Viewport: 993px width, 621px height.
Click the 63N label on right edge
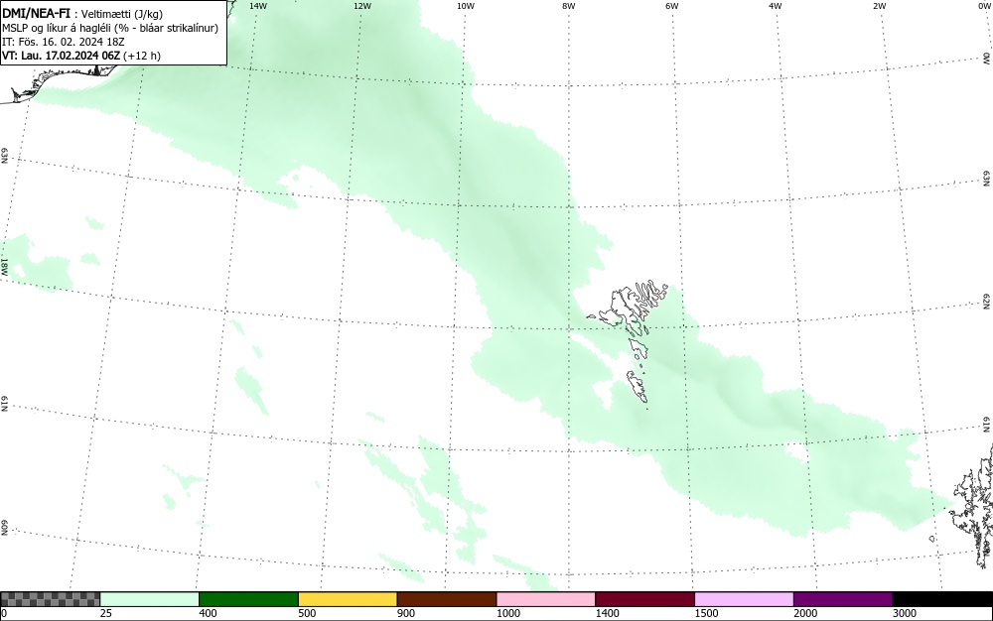point(987,179)
